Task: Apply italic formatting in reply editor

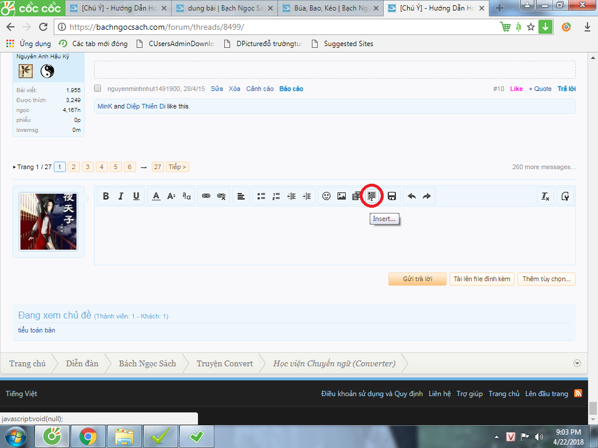Action: (121, 197)
